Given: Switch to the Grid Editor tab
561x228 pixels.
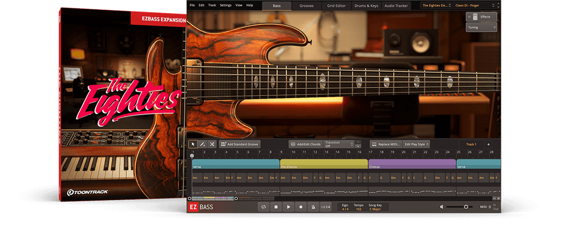Looking at the screenshot, I should pyautogui.click(x=336, y=5).
